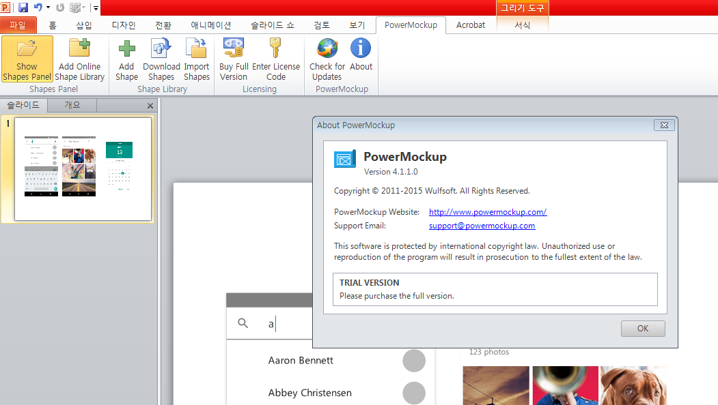The width and height of the screenshot is (718, 405).
Task: Click the PowerMockup logo in dialog
Action: [345, 159]
